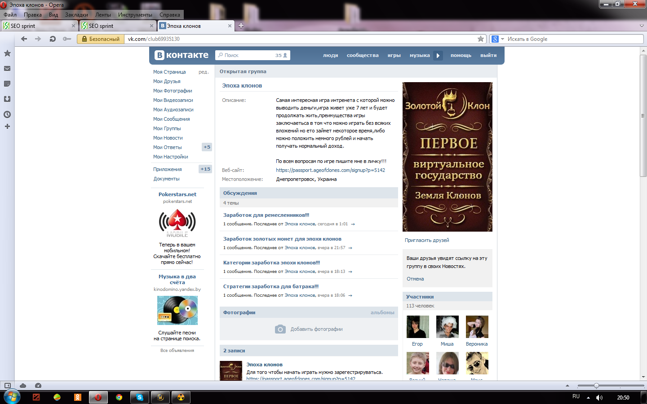Open the Справка menu
The image size is (647, 404).
170,15
